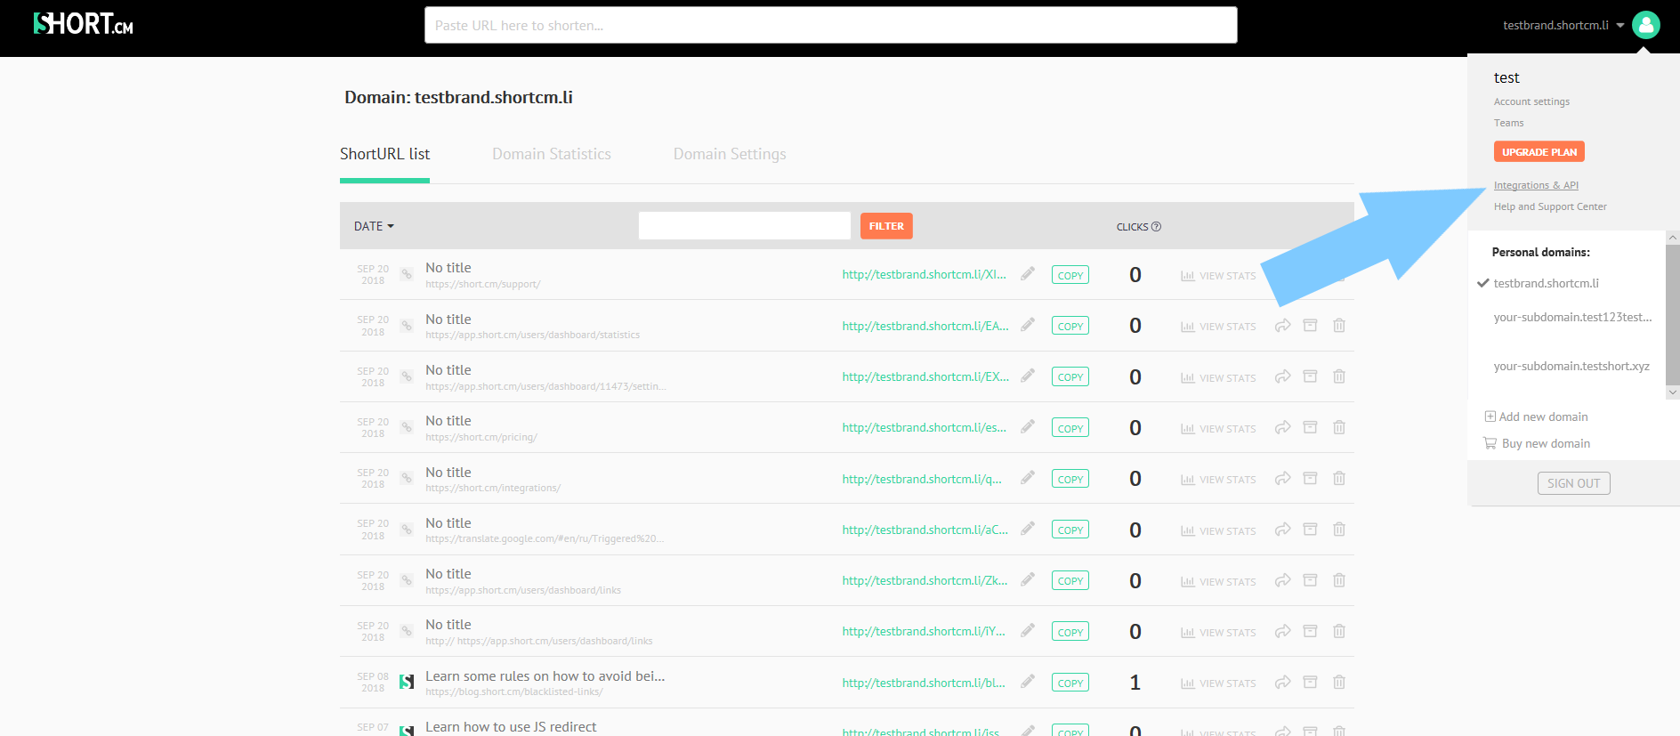Click the pencil icon for the short.cm/integrations link
Viewport: 1680px width, 736px height.
point(1028,478)
